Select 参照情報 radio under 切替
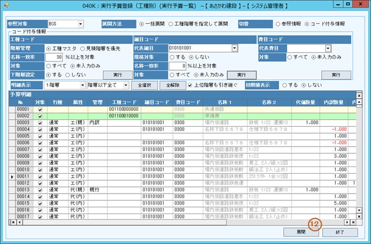 (277, 24)
